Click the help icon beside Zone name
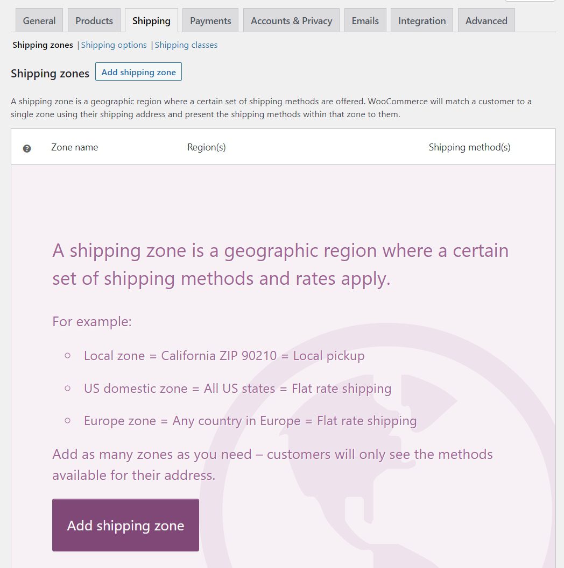The width and height of the screenshot is (564, 568). (x=27, y=148)
